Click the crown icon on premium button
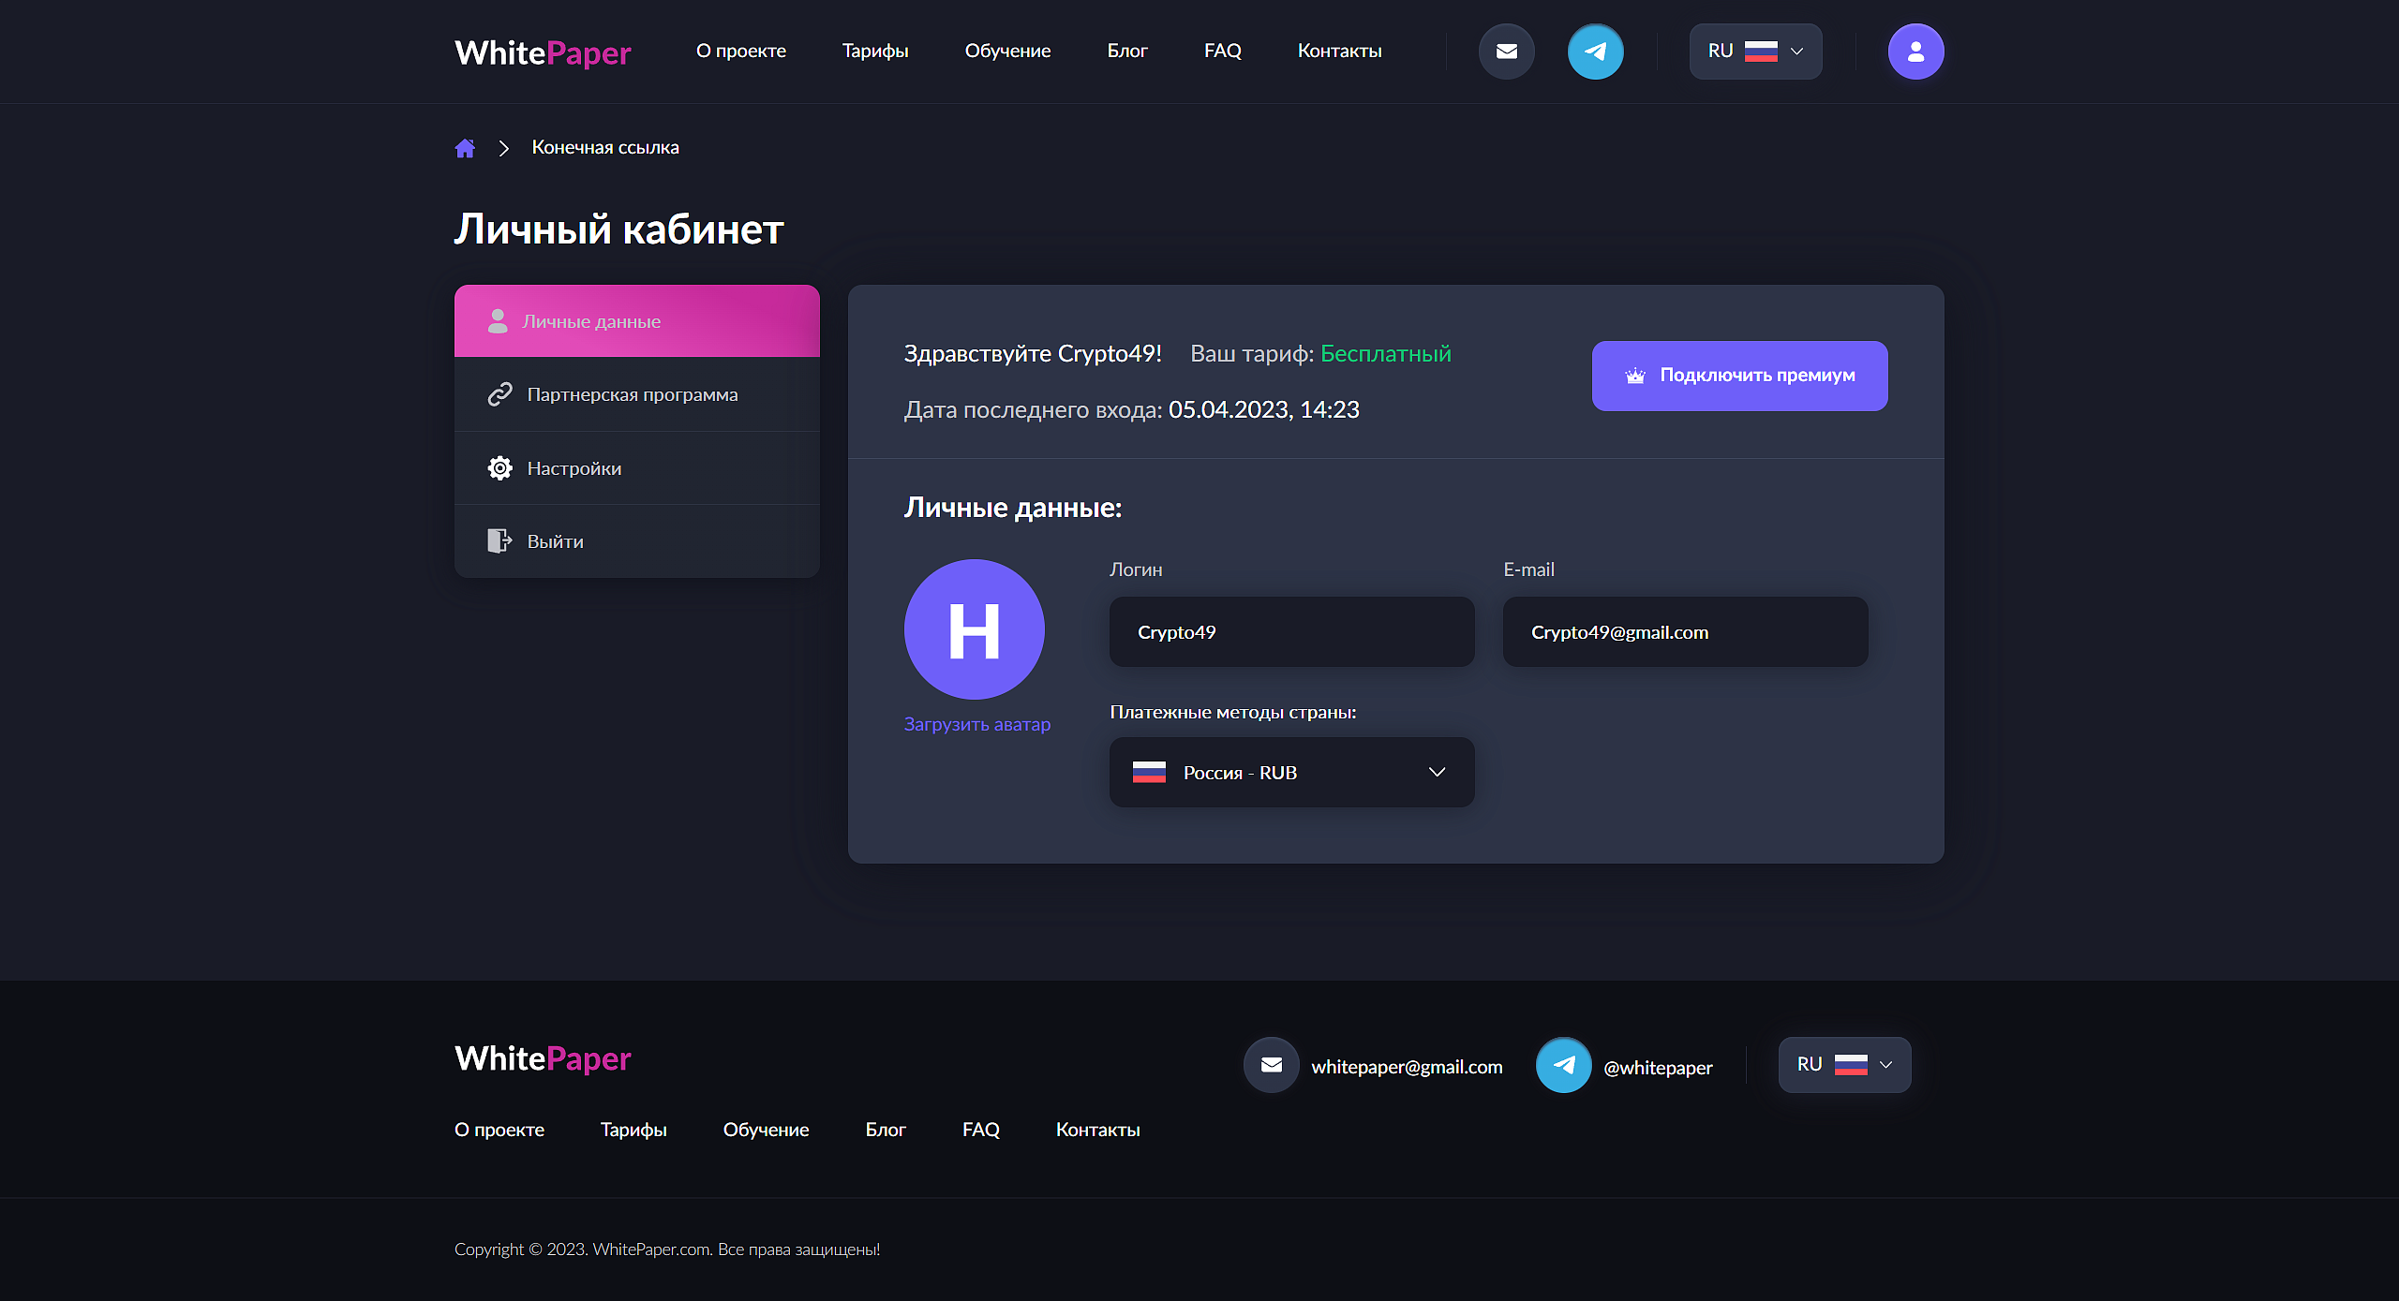Screen dimensions: 2399x1301 pyautogui.click(x=1635, y=376)
